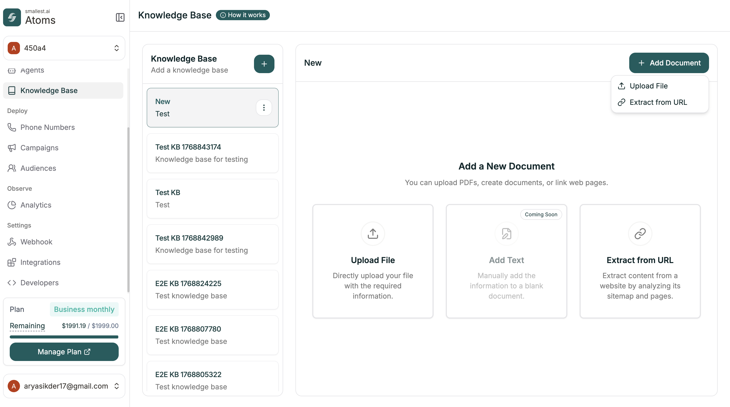Screen dimensions: 730x407
Task: Open the three-dot menu on New card
Action: pos(264,108)
